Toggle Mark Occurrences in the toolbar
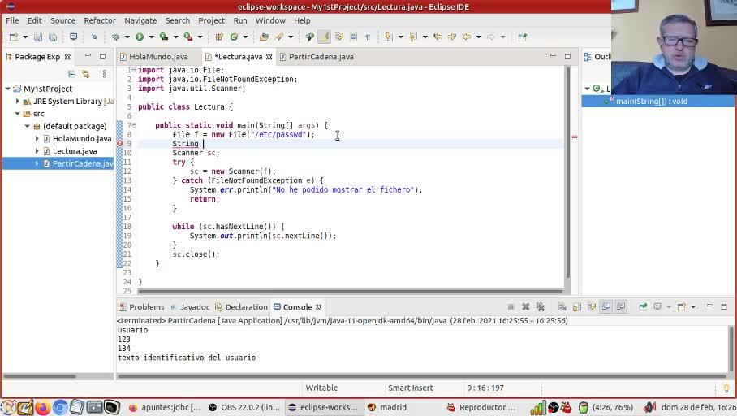This screenshot has width=737, height=416. 325,37
